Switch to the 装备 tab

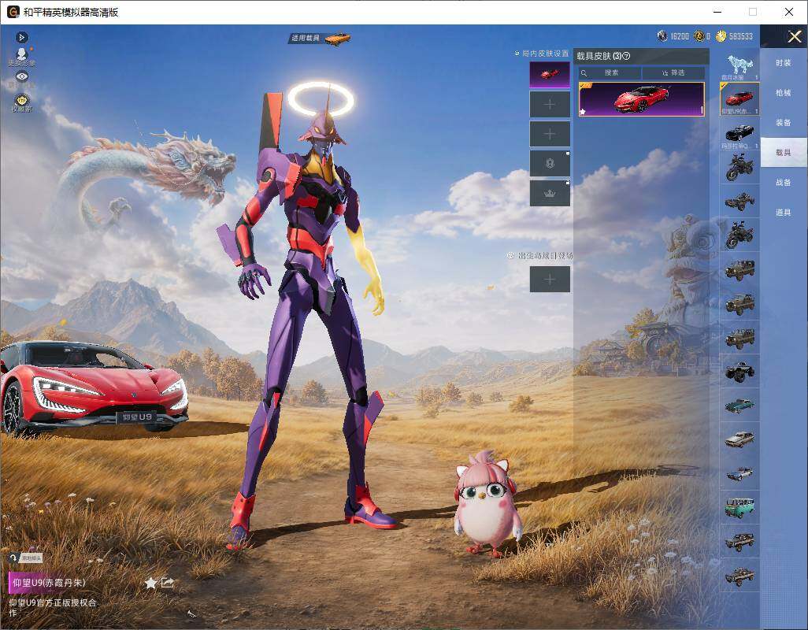pos(784,123)
